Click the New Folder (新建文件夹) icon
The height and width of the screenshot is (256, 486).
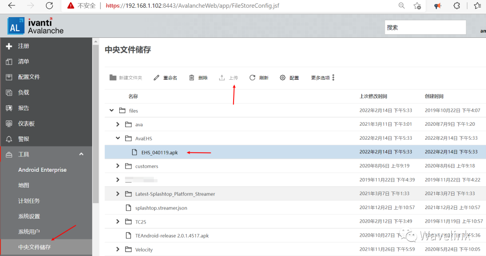(113, 78)
